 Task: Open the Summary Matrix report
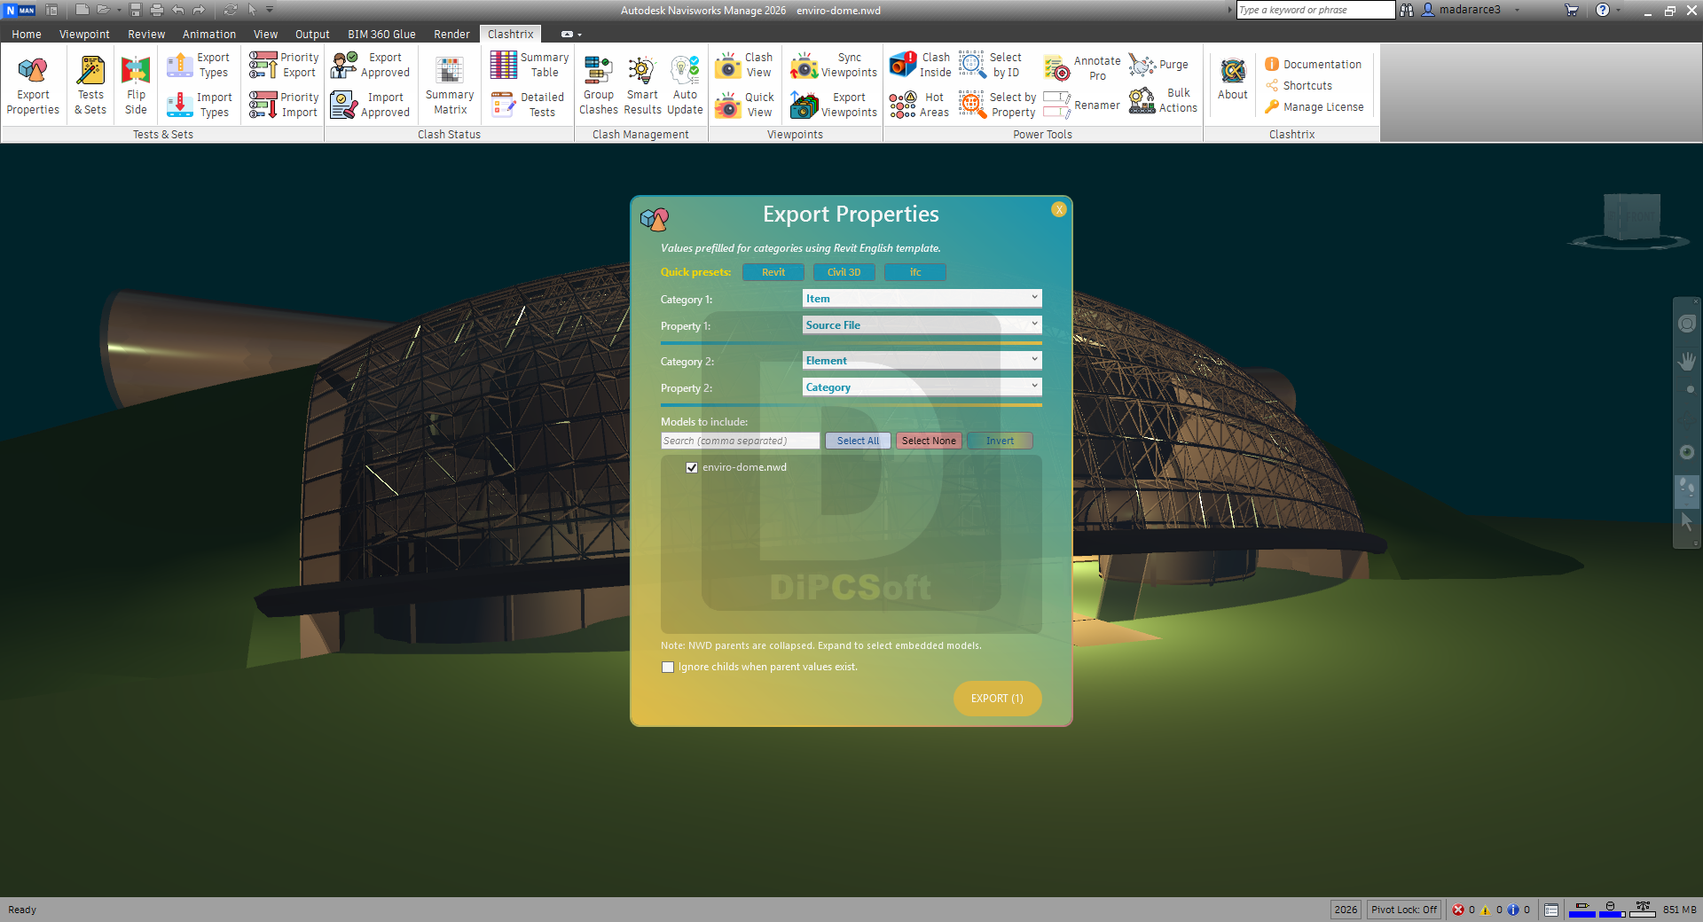[x=450, y=85]
